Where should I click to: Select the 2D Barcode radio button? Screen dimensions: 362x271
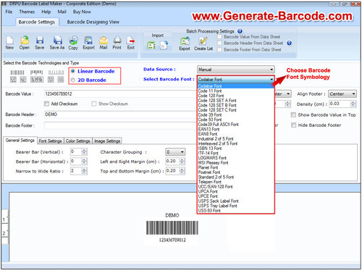pyautogui.click(x=73, y=80)
